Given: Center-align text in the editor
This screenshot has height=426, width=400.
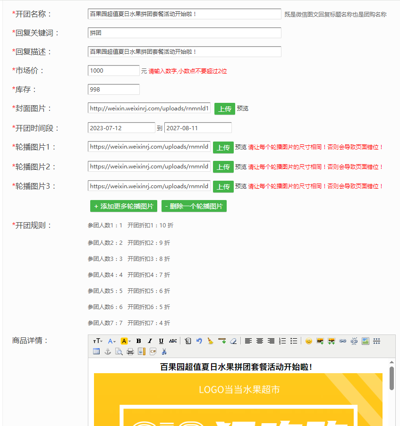Looking at the screenshot, I should pyautogui.click(x=260, y=341).
